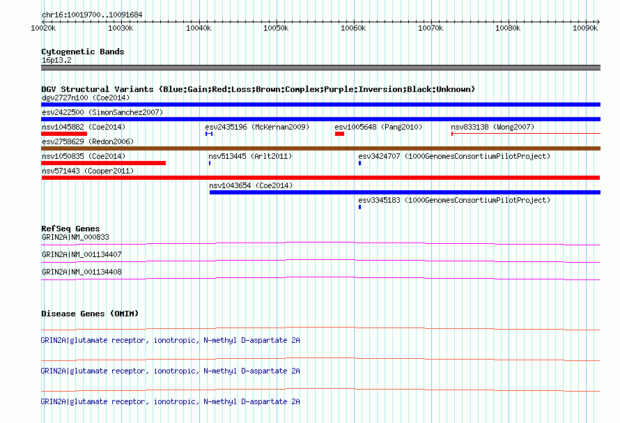Open the third GRIN2A glutamate receptor OMIM link

click(171, 401)
